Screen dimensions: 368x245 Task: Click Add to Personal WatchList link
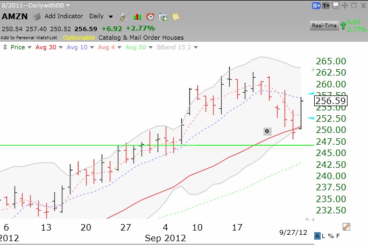click(29, 38)
